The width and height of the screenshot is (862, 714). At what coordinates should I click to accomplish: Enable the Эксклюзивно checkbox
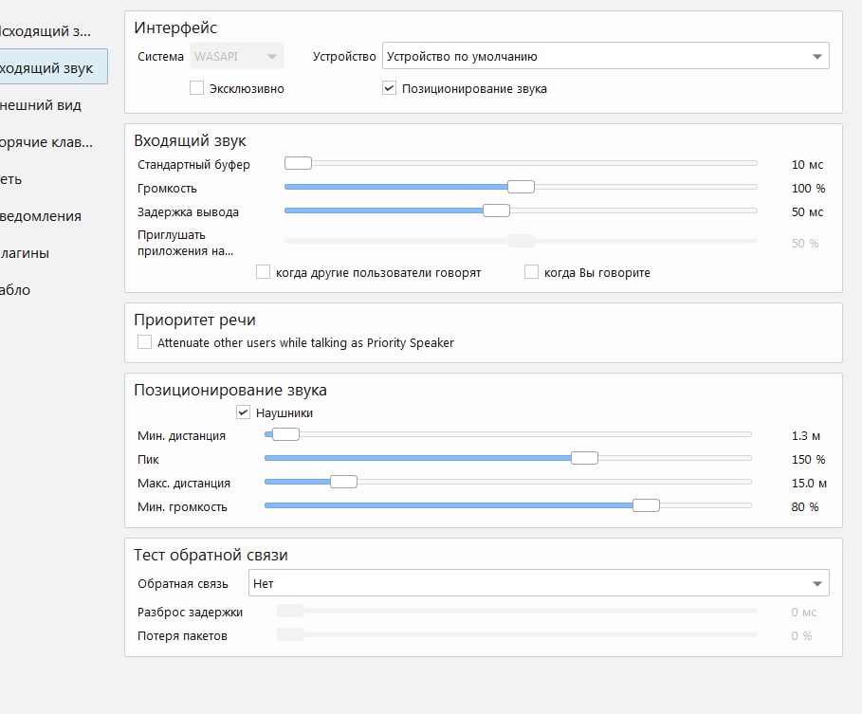click(x=197, y=88)
